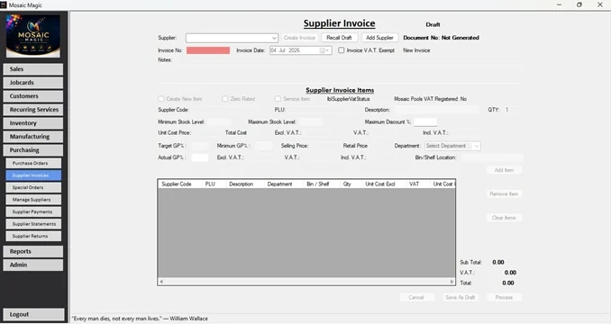Click the Logout button

33,314
